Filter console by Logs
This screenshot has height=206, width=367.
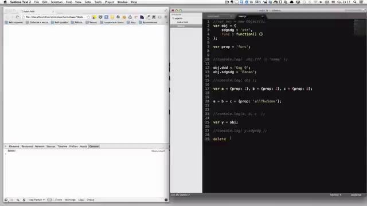click(x=81, y=200)
